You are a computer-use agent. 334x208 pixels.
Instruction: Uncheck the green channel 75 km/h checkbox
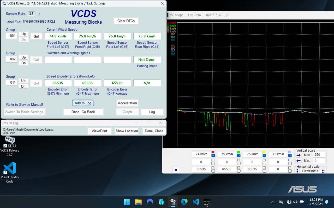(x=238, y=155)
